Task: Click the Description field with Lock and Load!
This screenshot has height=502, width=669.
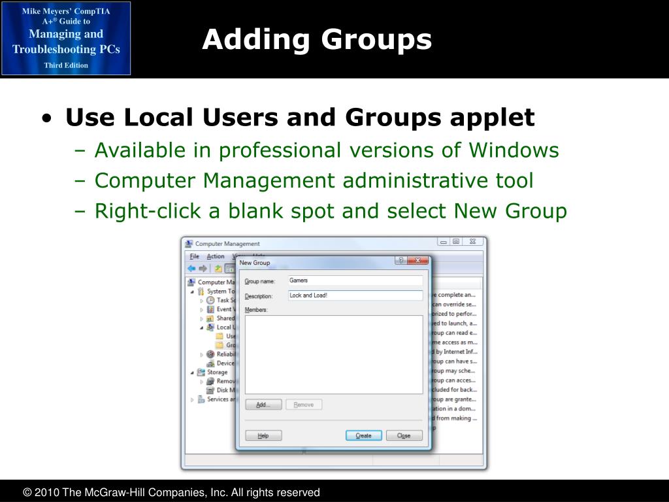Action: [355, 295]
